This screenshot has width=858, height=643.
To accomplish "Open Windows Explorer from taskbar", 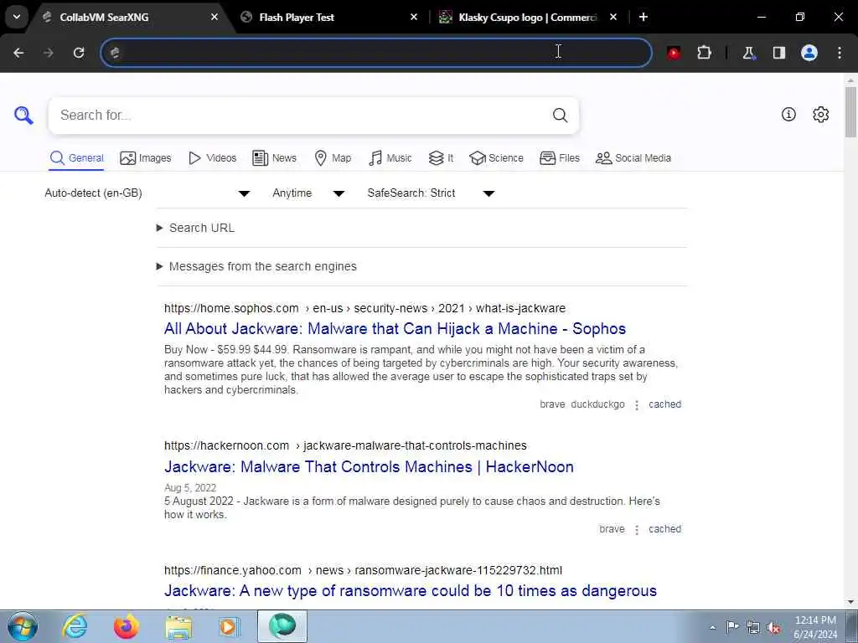I will coord(178,626).
